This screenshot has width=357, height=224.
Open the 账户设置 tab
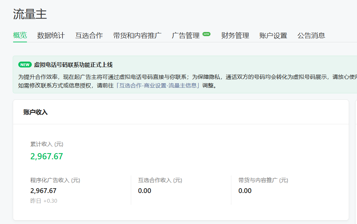[x=273, y=35]
